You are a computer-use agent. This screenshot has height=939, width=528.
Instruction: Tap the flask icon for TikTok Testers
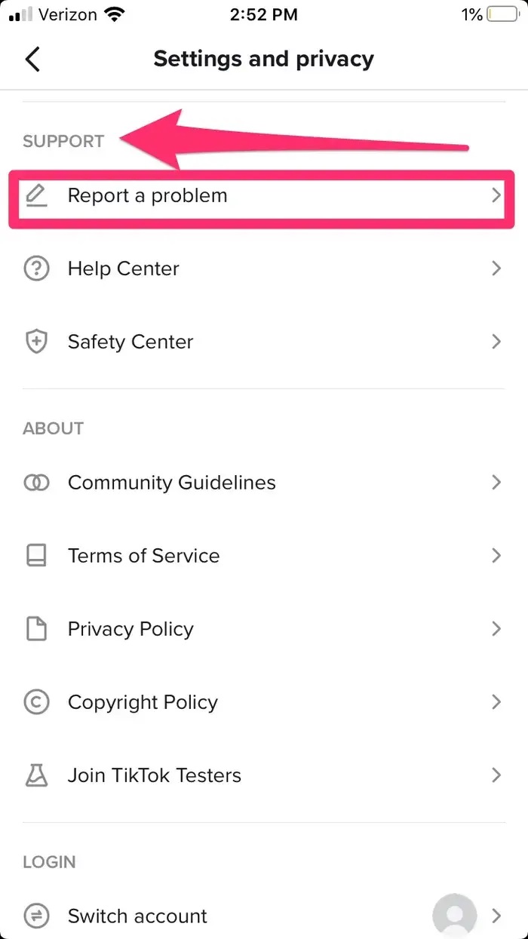(36, 775)
